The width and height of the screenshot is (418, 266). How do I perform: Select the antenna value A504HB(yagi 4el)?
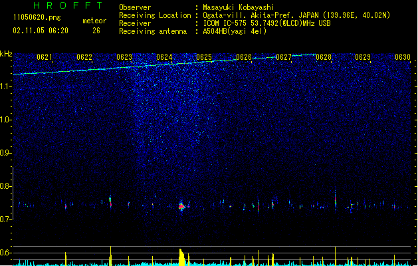235,31
